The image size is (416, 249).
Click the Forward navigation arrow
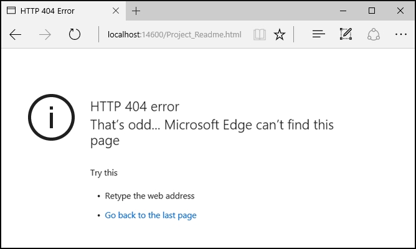(x=45, y=34)
